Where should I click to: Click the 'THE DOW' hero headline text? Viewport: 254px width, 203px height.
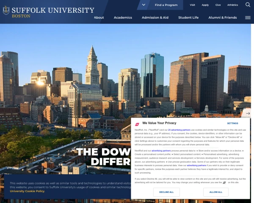pos(104,152)
